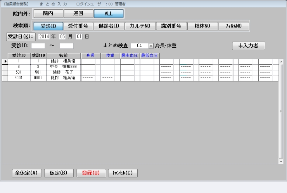The width and height of the screenshot is (287, 193).
Task: Sort search by 識別番号
Action: coord(171,26)
